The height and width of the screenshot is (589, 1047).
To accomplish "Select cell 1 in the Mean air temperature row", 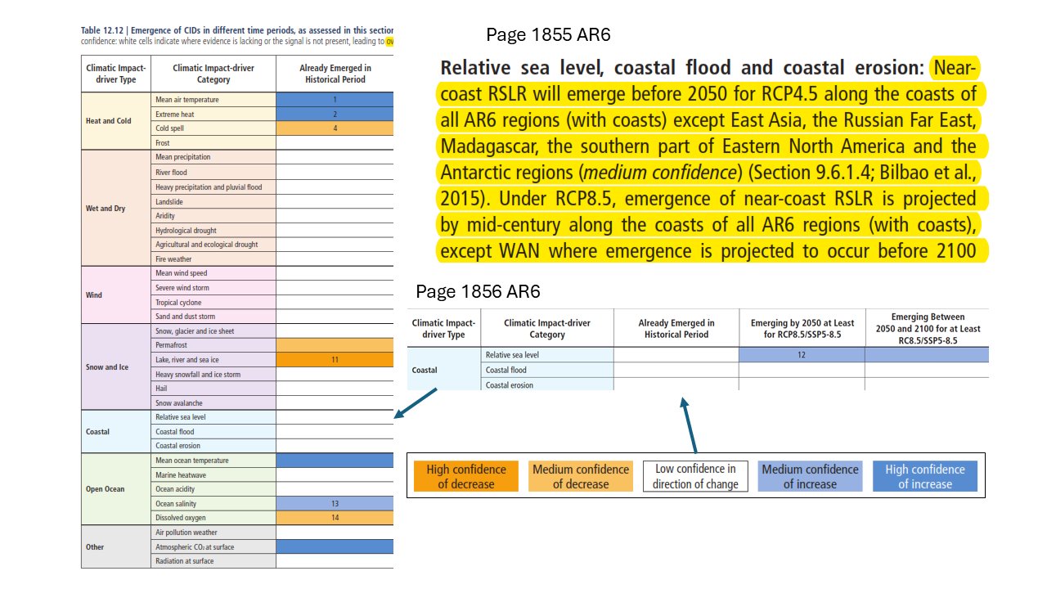I will pyautogui.click(x=335, y=100).
